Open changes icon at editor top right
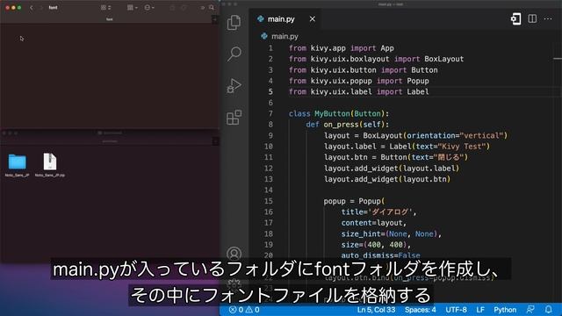This screenshot has height=316, width=562. (x=515, y=18)
